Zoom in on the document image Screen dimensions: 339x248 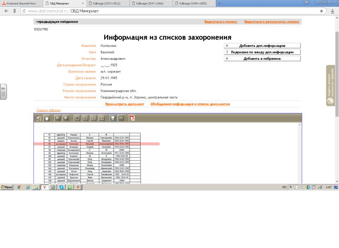pos(58,118)
